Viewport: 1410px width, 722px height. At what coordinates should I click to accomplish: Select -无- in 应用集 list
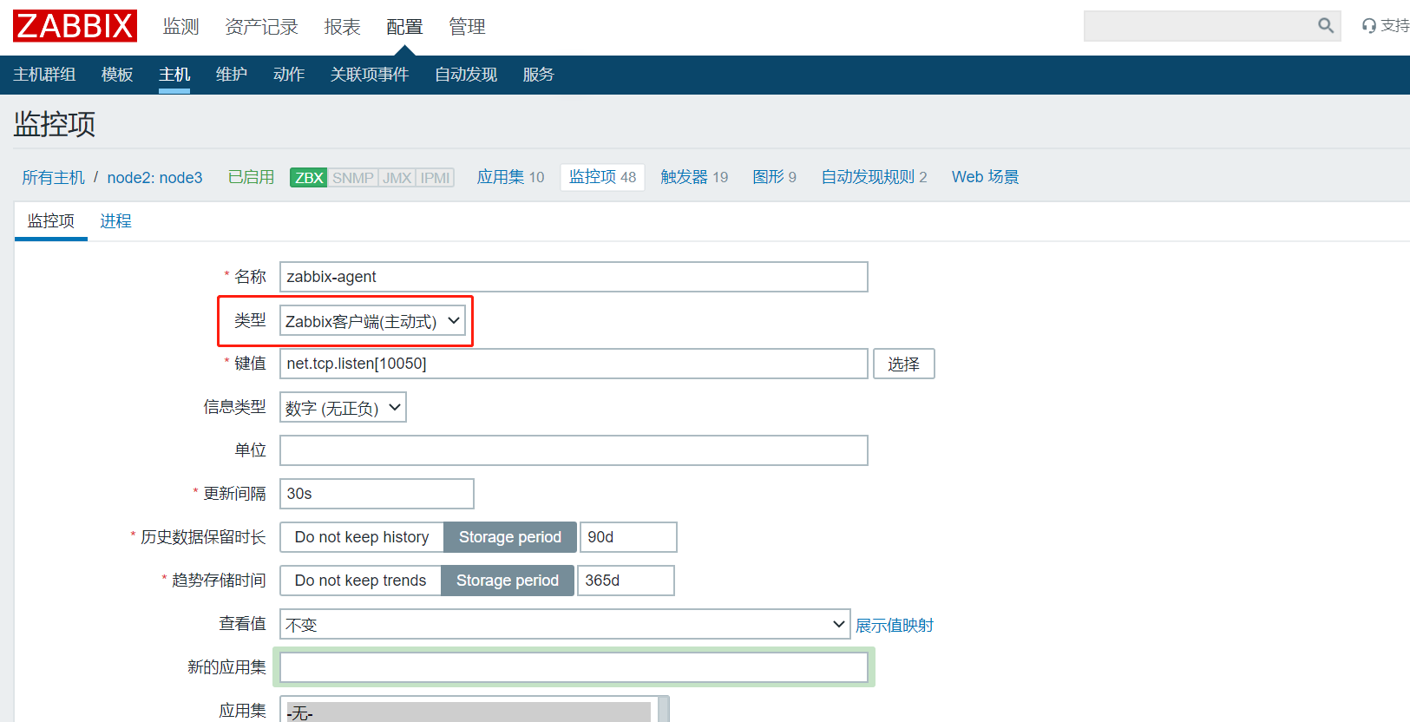(469, 712)
